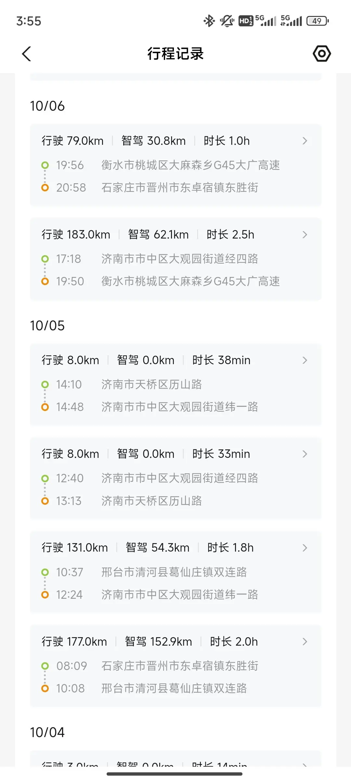Tap the muted bell status icon

(227, 21)
